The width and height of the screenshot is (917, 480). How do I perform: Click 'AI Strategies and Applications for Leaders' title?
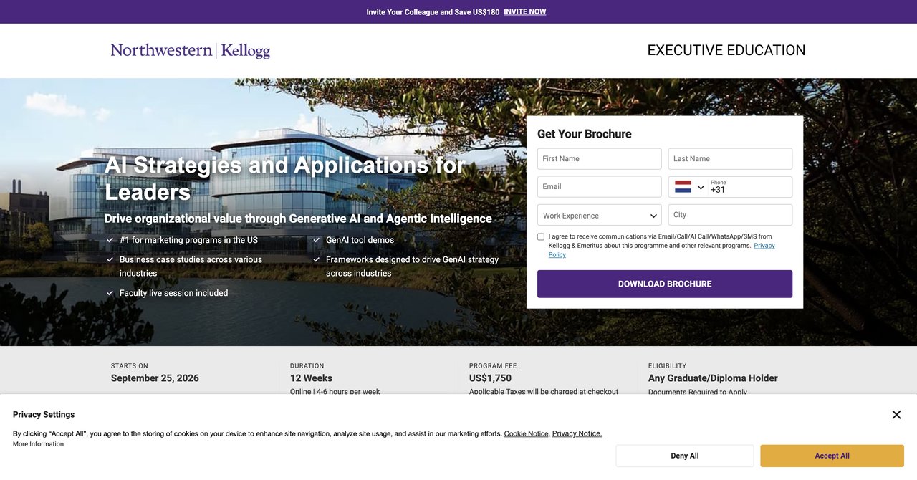[285, 178]
